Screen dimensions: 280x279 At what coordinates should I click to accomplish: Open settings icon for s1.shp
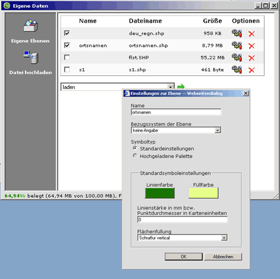coord(237,69)
